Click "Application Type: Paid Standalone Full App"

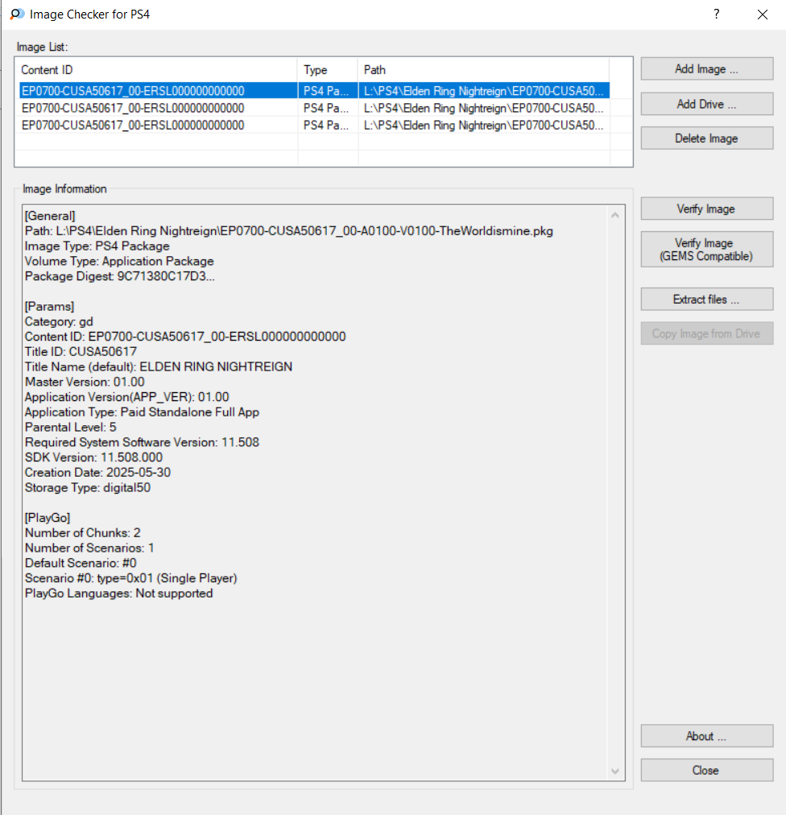click(142, 412)
